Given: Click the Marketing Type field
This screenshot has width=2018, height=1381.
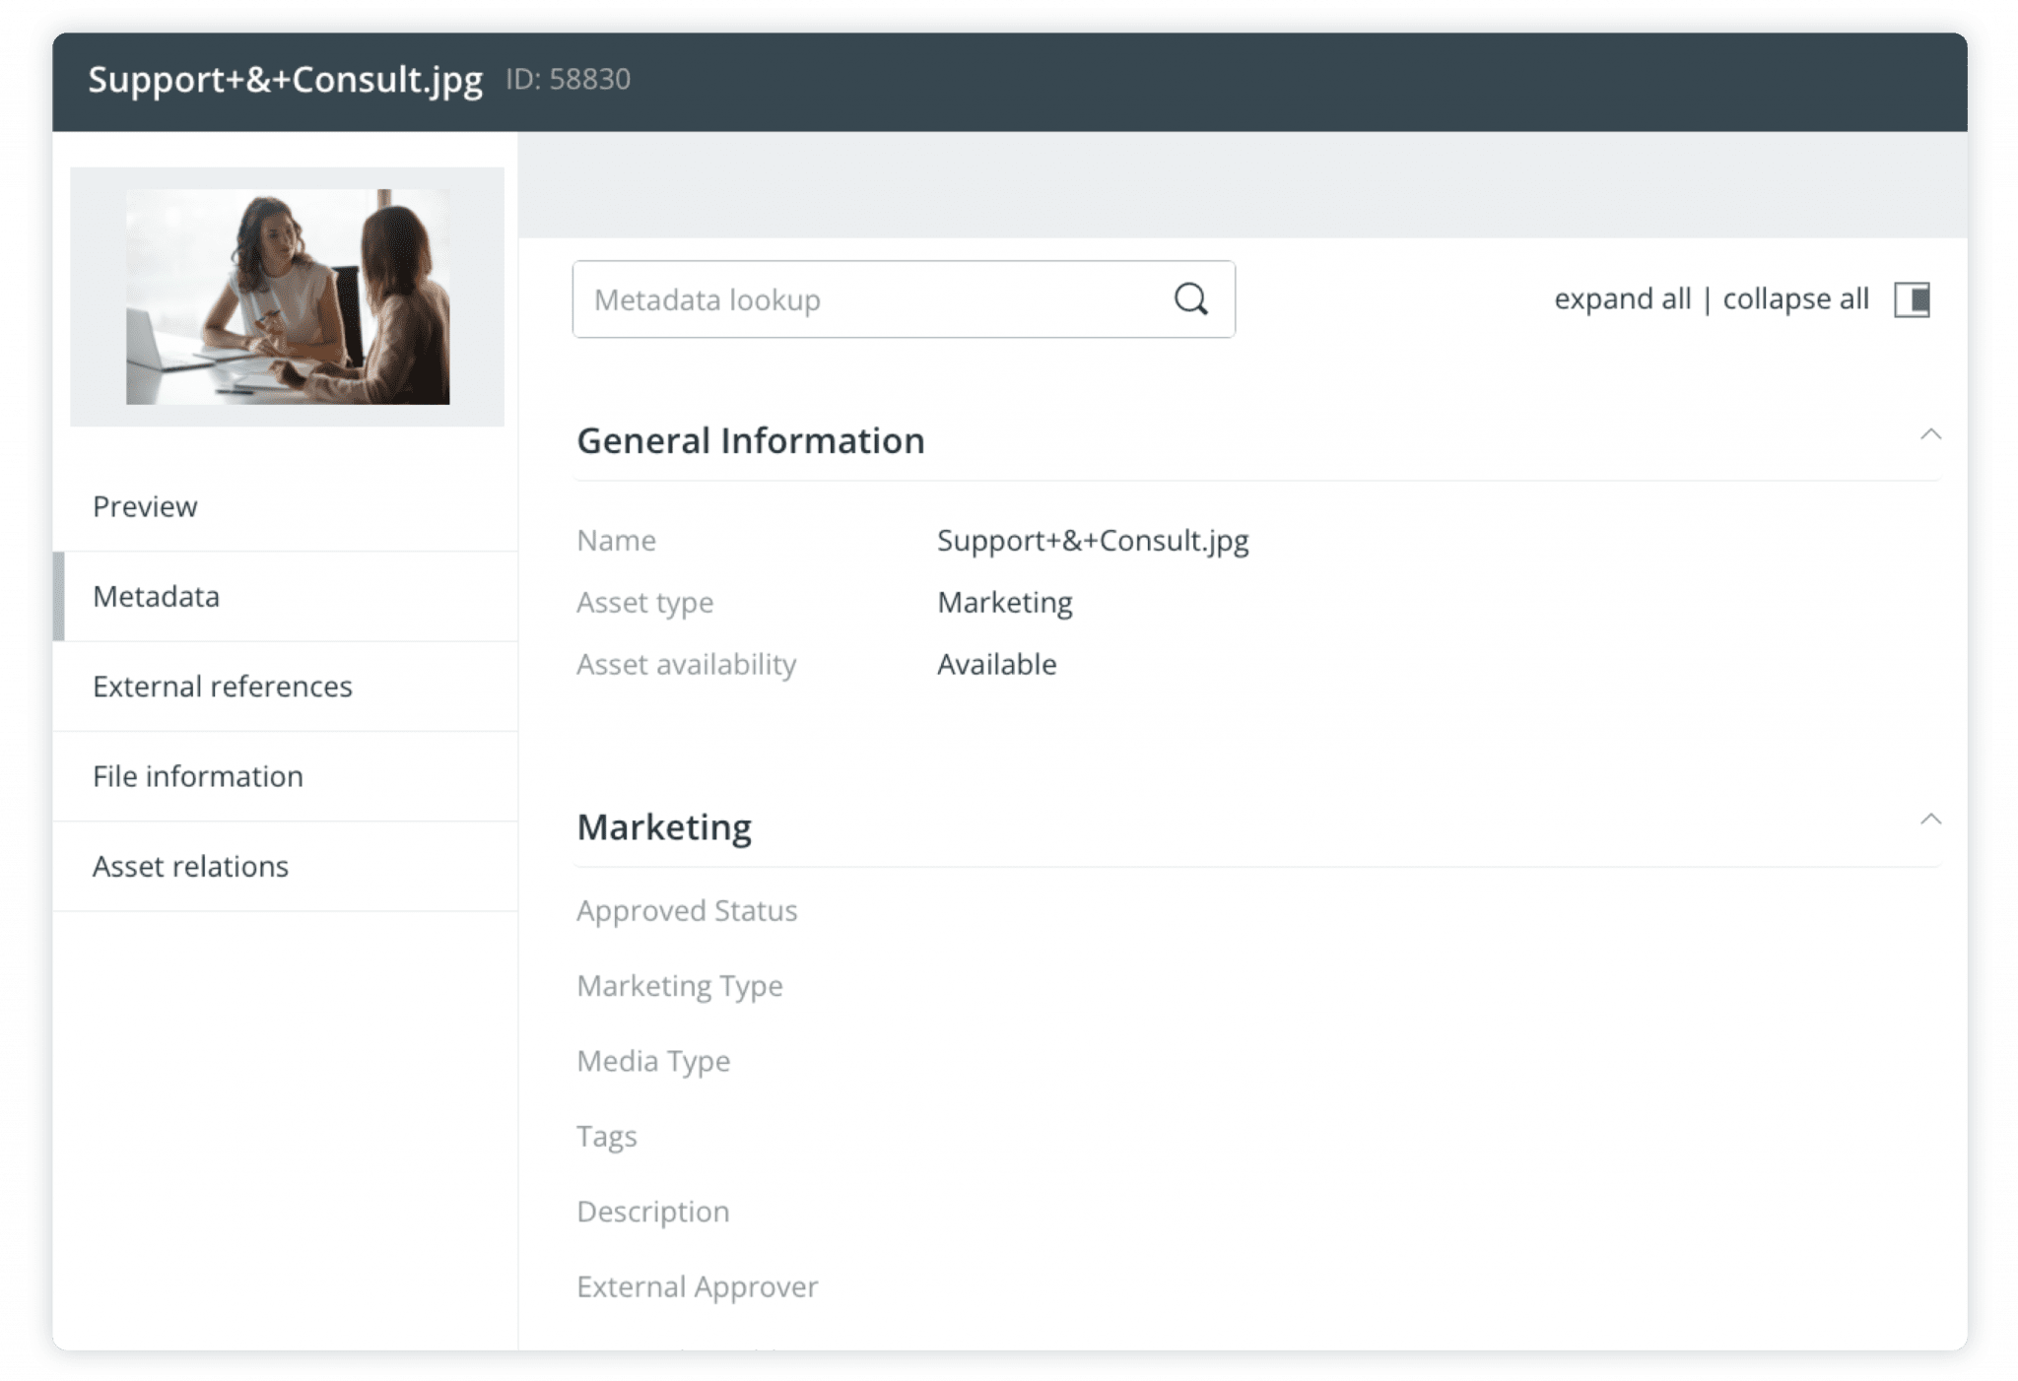Looking at the screenshot, I should click(x=680, y=985).
